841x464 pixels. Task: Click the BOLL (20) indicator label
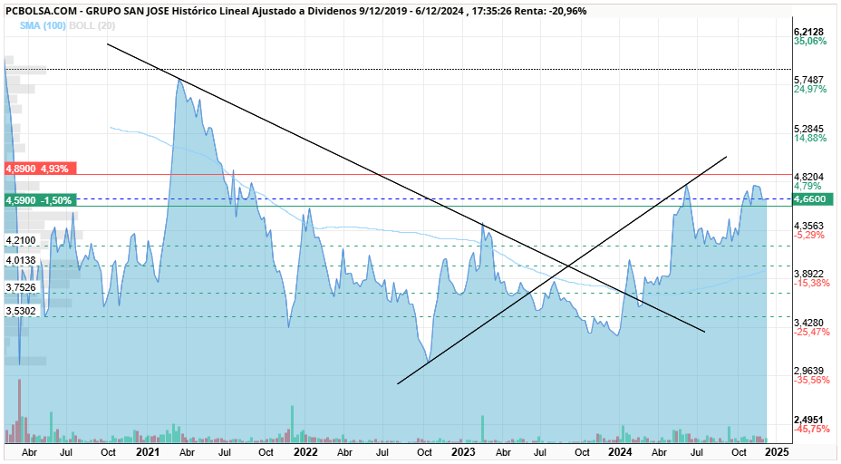tap(92, 25)
